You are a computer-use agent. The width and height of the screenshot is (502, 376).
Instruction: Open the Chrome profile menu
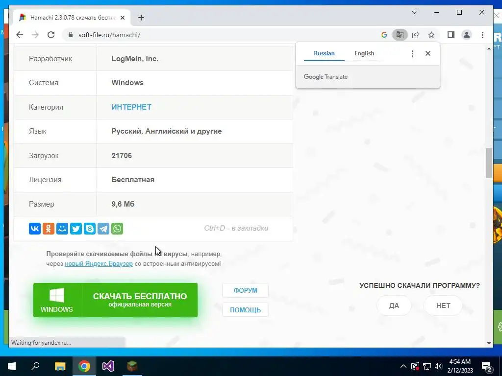tap(467, 35)
